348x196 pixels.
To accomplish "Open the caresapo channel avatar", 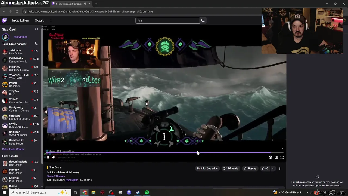I will click(x=5, y=117).
